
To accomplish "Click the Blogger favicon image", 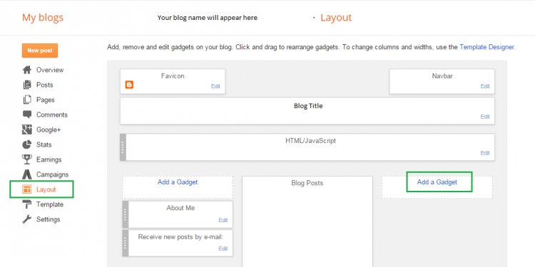I will [x=129, y=85].
